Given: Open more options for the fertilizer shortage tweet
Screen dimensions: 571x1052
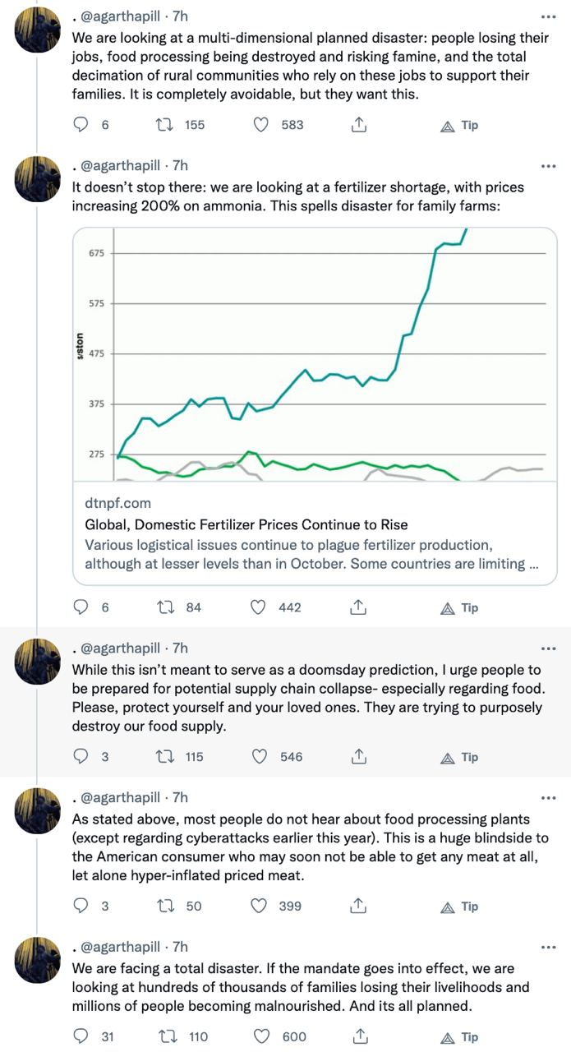Looking at the screenshot, I should (548, 165).
